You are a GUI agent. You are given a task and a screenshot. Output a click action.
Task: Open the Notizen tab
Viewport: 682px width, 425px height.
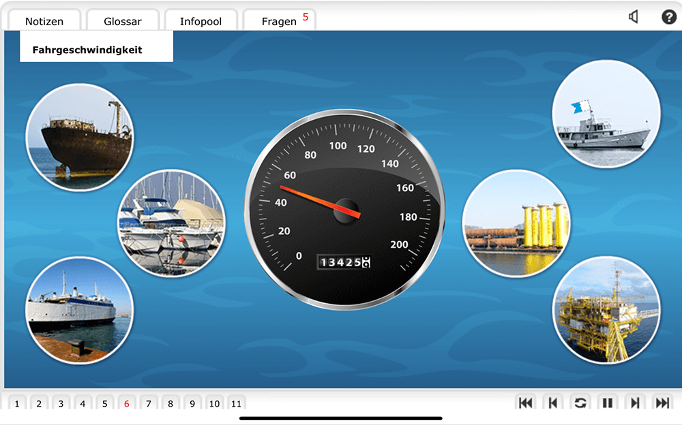(x=44, y=21)
